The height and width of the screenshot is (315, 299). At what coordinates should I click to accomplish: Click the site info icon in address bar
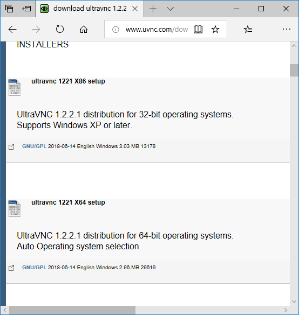(x=115, y=30)
